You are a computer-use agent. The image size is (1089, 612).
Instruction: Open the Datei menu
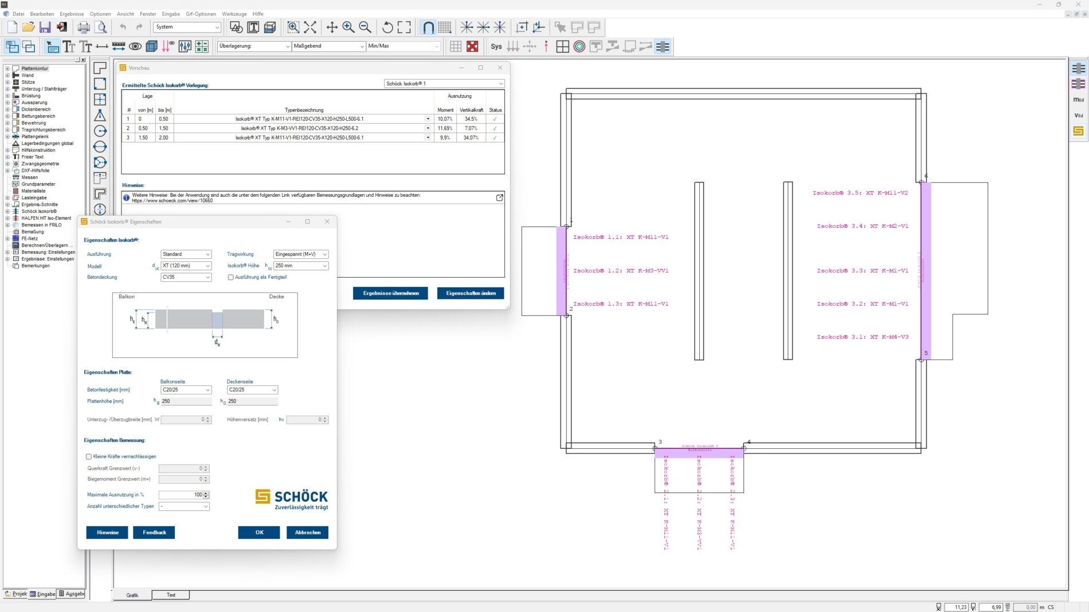click(18, 14)
